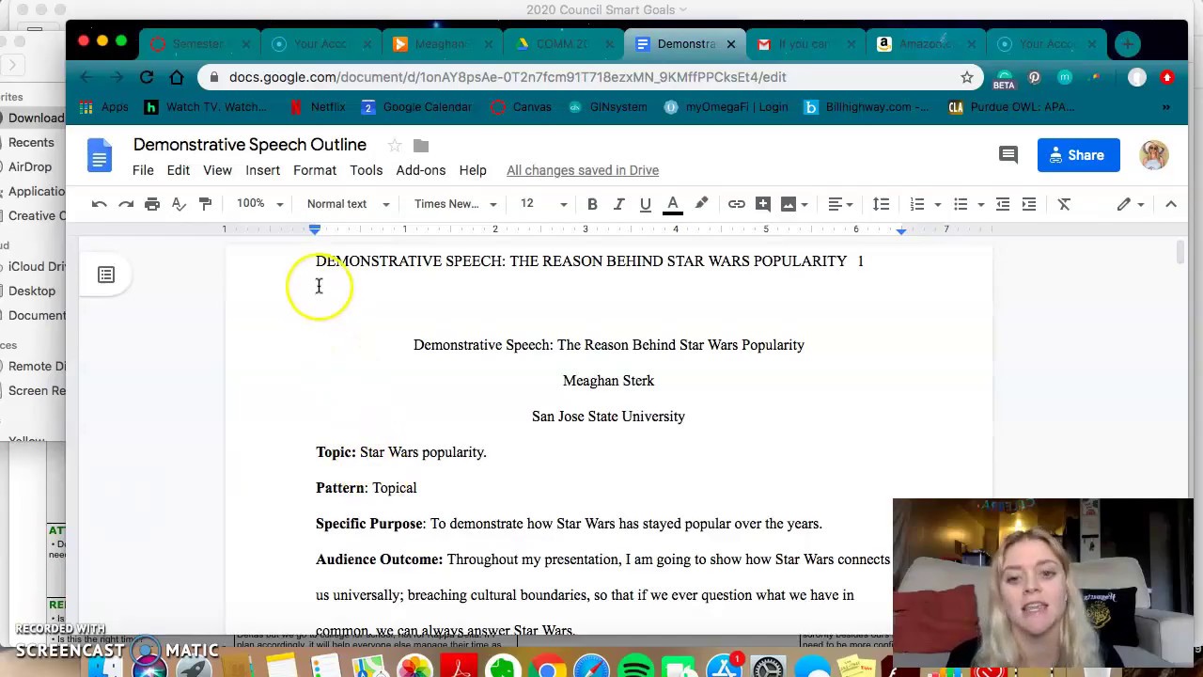The height and width of the screenshot is (677, 1203).
Task: Bookmark this page with the star
Action: [x=966, y=77]
